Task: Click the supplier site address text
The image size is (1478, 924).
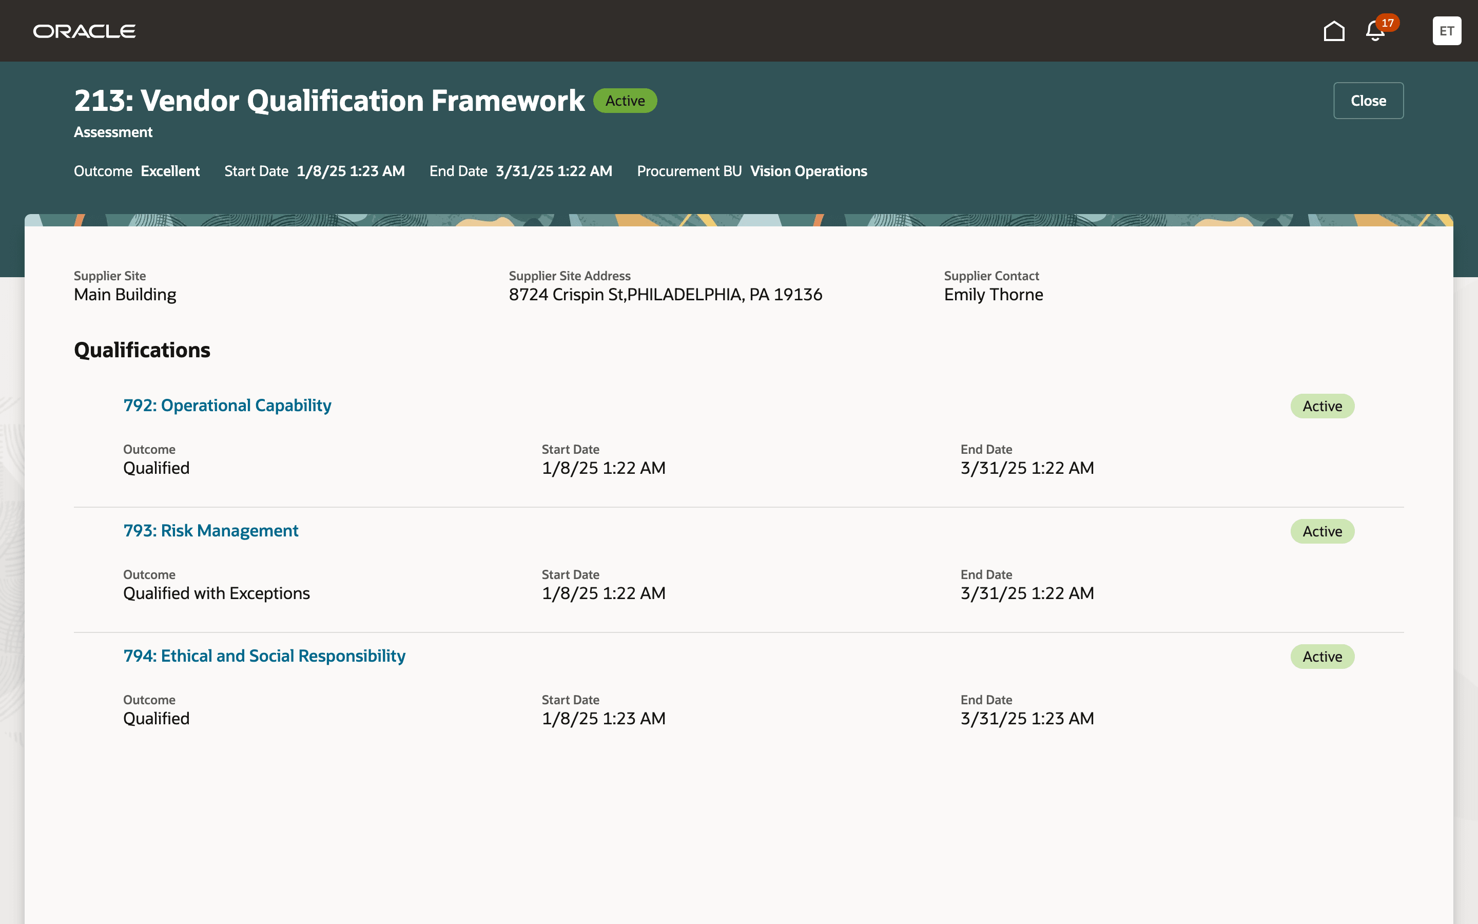Action: click(665, 295)
